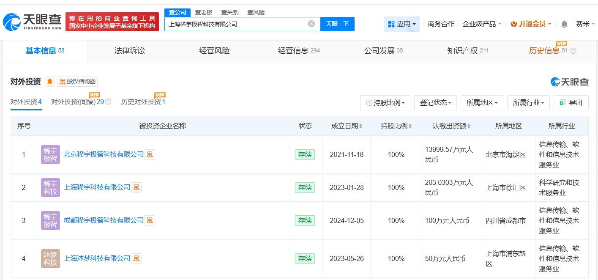Export the table with 导出 button

571,103
